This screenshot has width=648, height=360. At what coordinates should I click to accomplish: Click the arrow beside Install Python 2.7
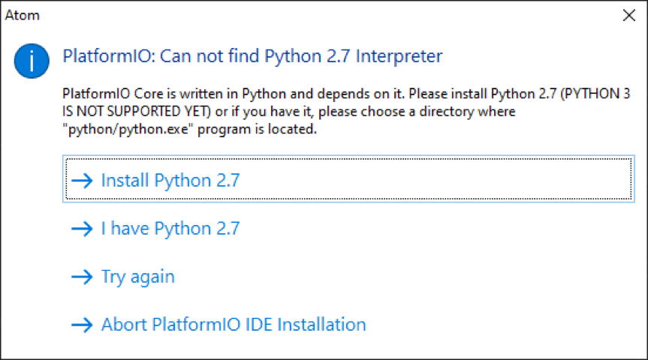point(81,181)
